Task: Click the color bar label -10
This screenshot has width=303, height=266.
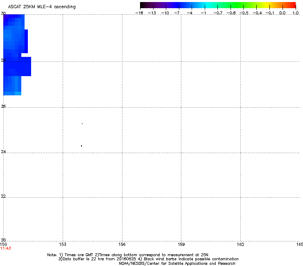Action: (165, 13)
